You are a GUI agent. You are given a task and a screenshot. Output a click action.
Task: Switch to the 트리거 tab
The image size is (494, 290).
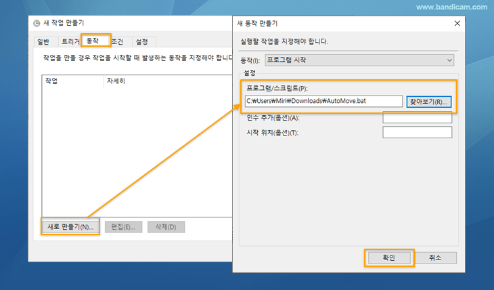click(x=70, y=41)
